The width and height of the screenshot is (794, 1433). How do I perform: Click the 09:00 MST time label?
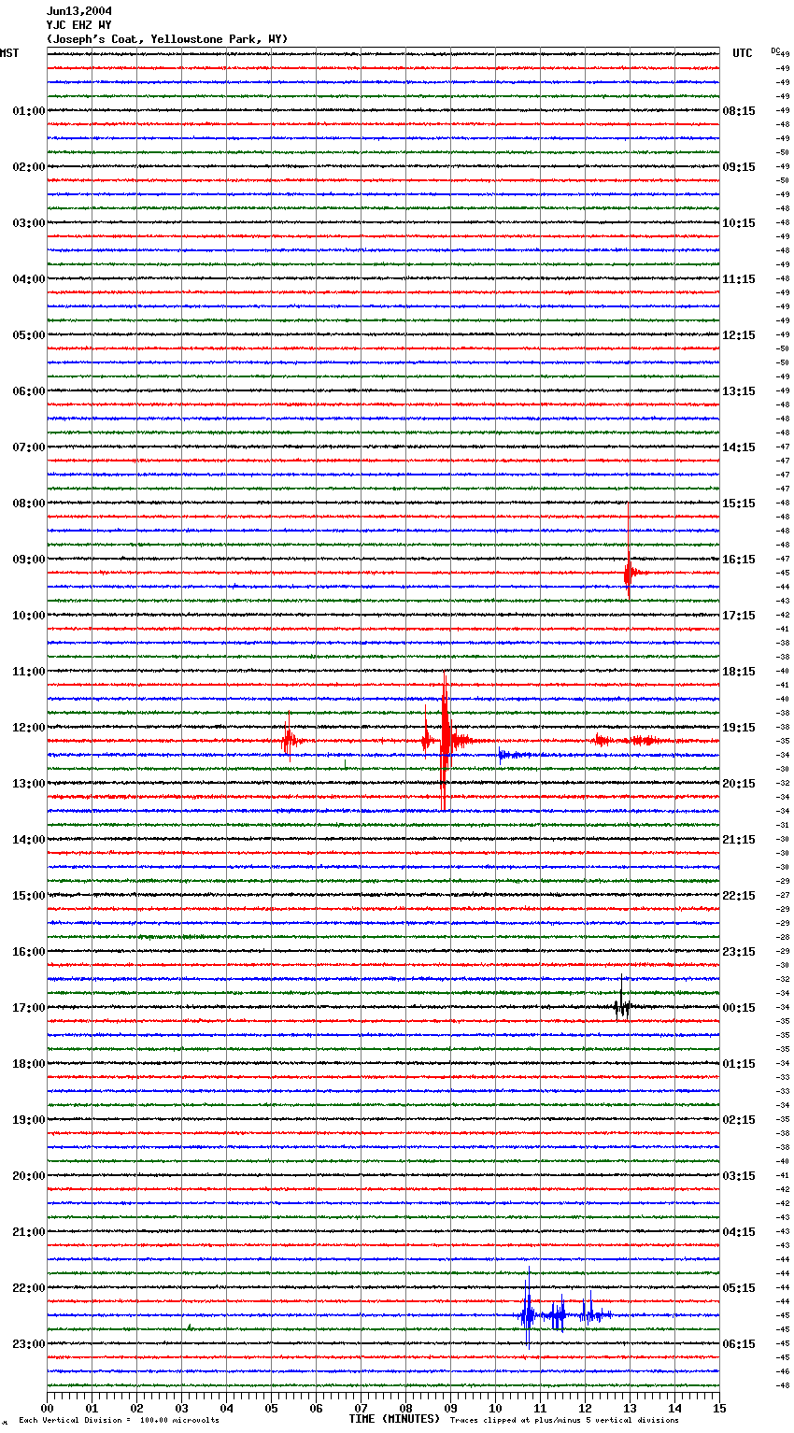29,560
